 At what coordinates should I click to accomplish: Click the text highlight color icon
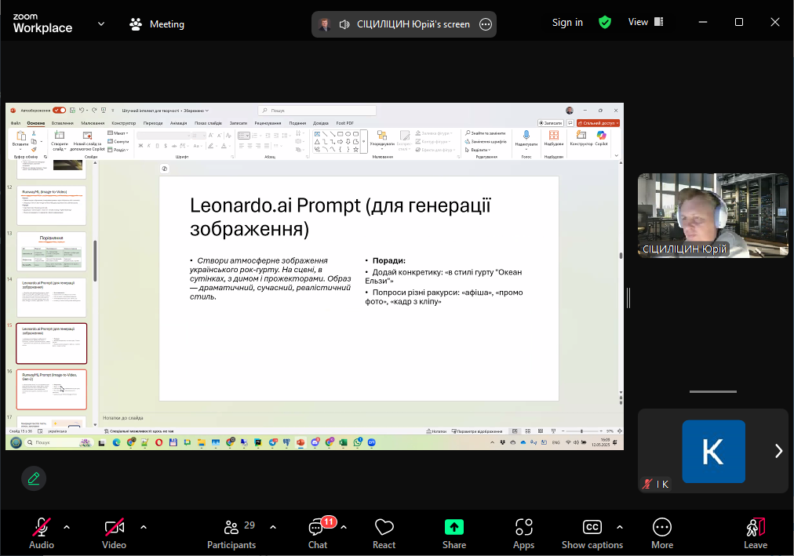pos(210,146)
